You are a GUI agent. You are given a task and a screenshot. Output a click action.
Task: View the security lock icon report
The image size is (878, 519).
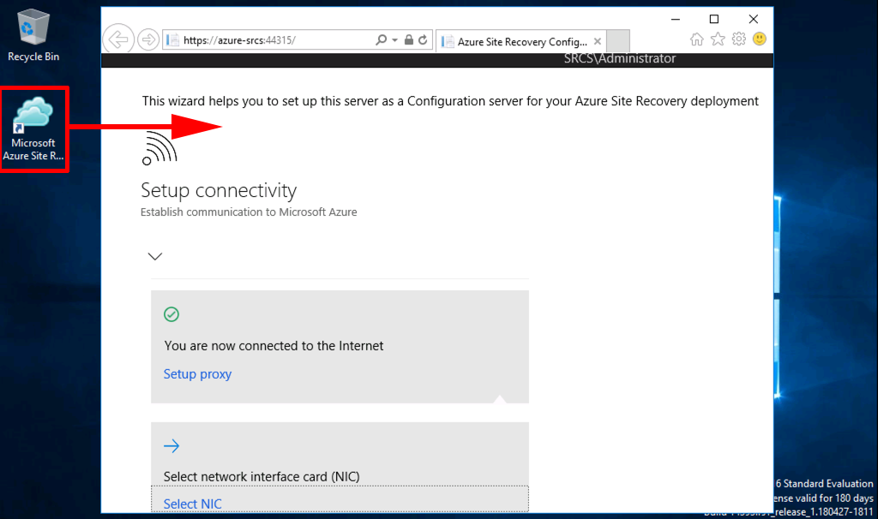[409, 39]
